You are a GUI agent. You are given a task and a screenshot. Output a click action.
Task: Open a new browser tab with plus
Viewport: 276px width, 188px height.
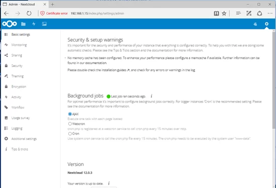point(53,4)
